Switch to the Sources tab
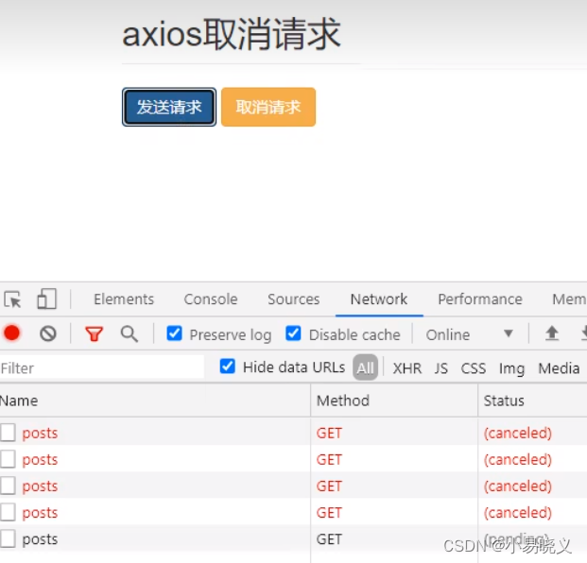 (293, 299)
